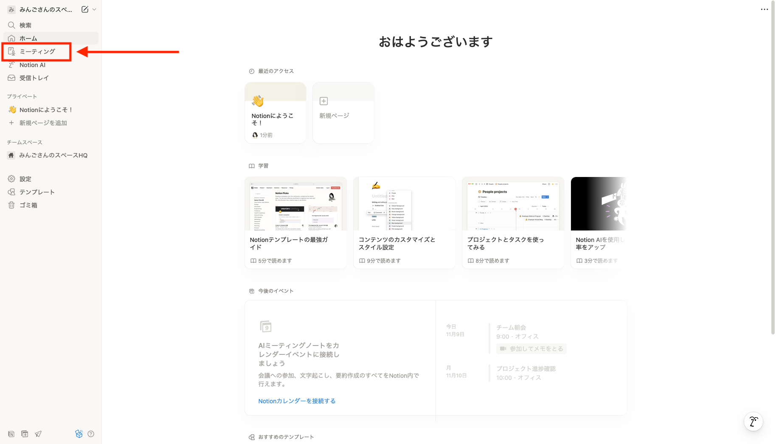776x444 pixels.
Task: Switch to ホーム in the sidebar
Action: coord(28,38)
